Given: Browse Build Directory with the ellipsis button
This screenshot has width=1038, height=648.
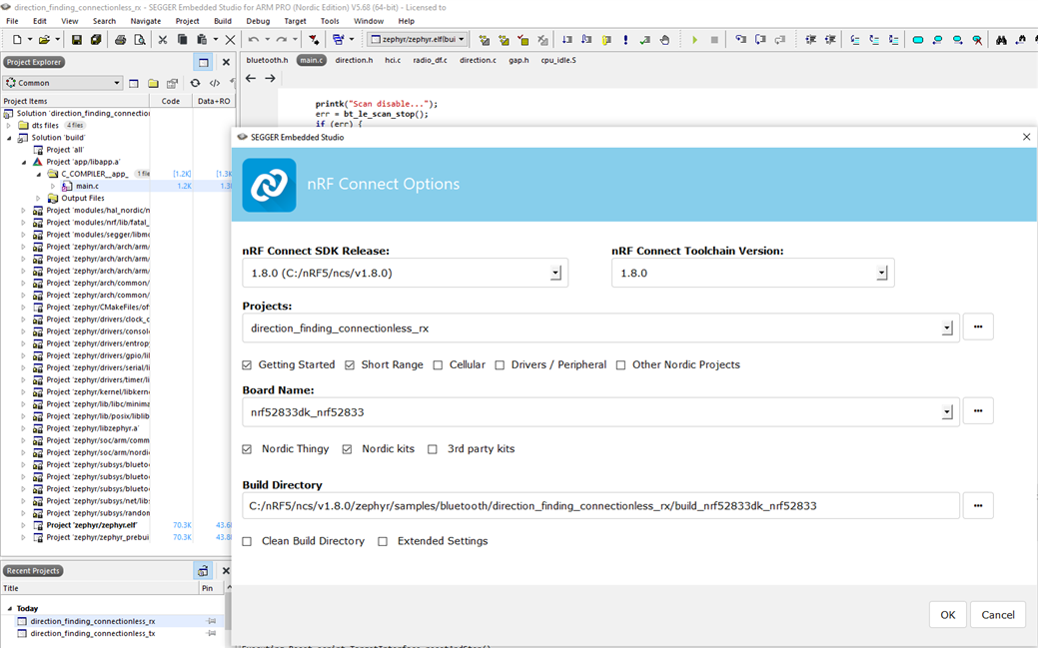Looking at the screenshot, I should tap(978, 505).
